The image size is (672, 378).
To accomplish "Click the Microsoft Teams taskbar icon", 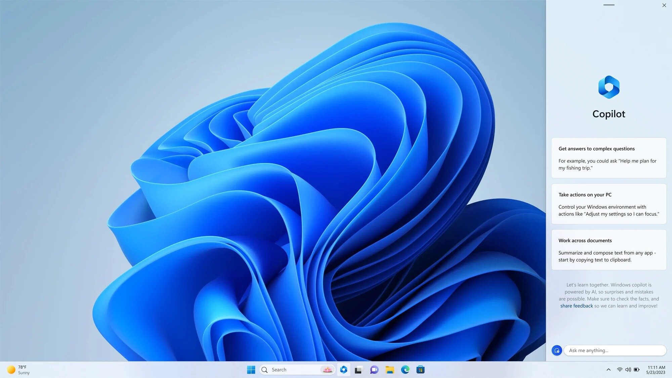I will pos(374,370).
